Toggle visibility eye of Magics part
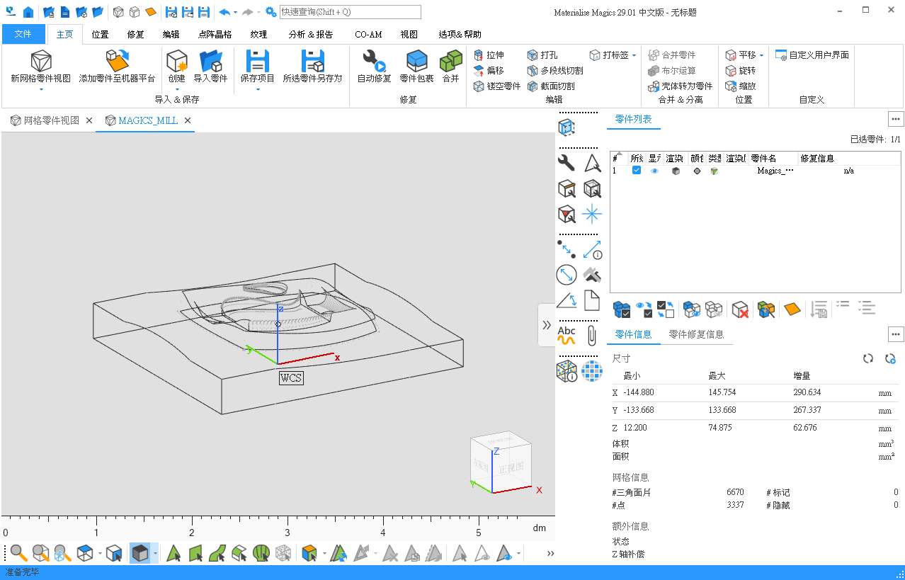This screenshot has width=905, height=580. pyautogui.click(x=654, y=171)
